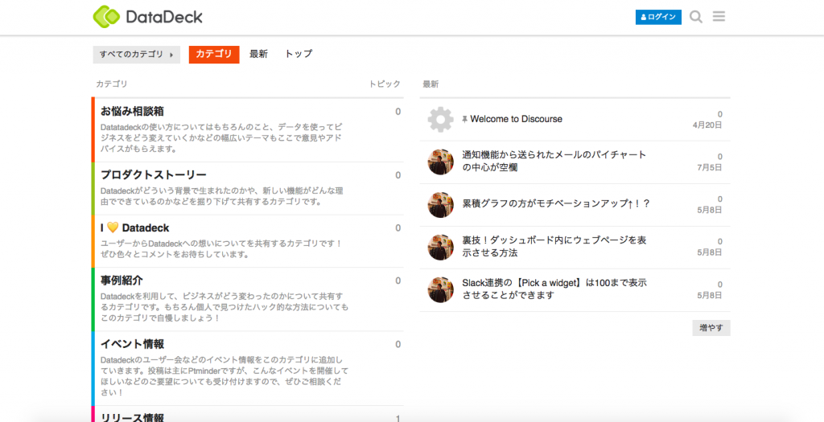The image size is (824, 422).
Task: Click avatar next to 裏技！ダッシュボード topic
Action: tap(440, 247)
